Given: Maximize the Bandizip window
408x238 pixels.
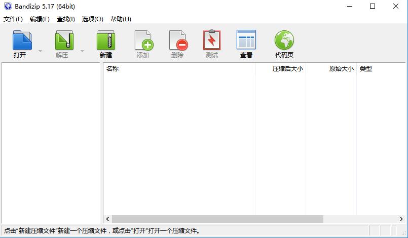Looking at the screenshot, I should click(x=373, y=6).
